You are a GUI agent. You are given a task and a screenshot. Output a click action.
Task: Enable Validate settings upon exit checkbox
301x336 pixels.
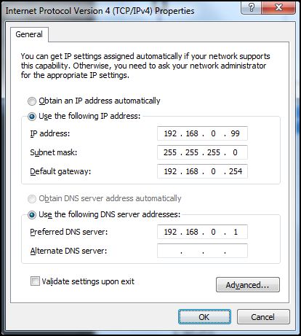(x=35, y=281)
